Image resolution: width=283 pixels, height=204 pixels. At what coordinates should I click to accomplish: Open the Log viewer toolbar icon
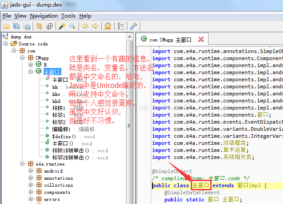tap(121, 26)
